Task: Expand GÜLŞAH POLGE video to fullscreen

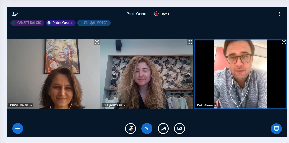Action: tap(190, 42)
